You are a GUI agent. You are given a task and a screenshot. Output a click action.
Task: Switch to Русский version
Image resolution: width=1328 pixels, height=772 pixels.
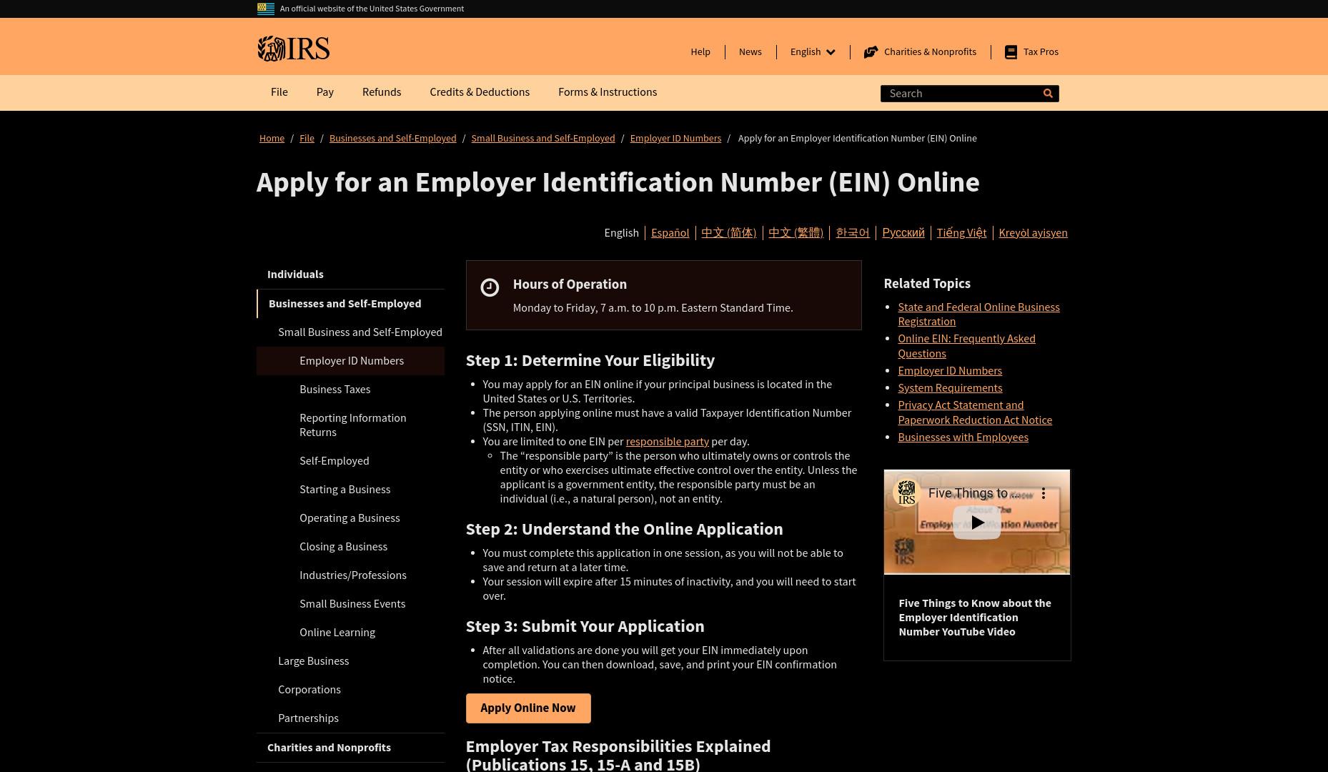click(x=903, y=233)
